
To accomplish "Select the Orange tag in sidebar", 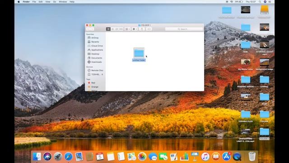I will click(95, 87).
